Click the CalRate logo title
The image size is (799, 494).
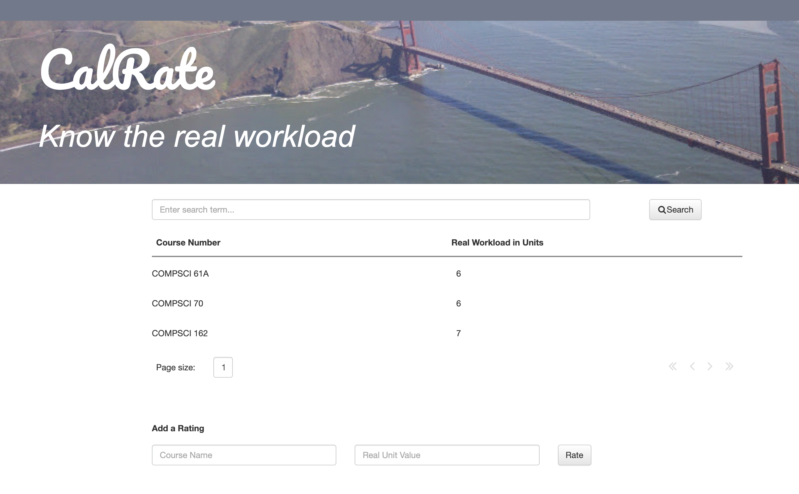click(127, 69)
